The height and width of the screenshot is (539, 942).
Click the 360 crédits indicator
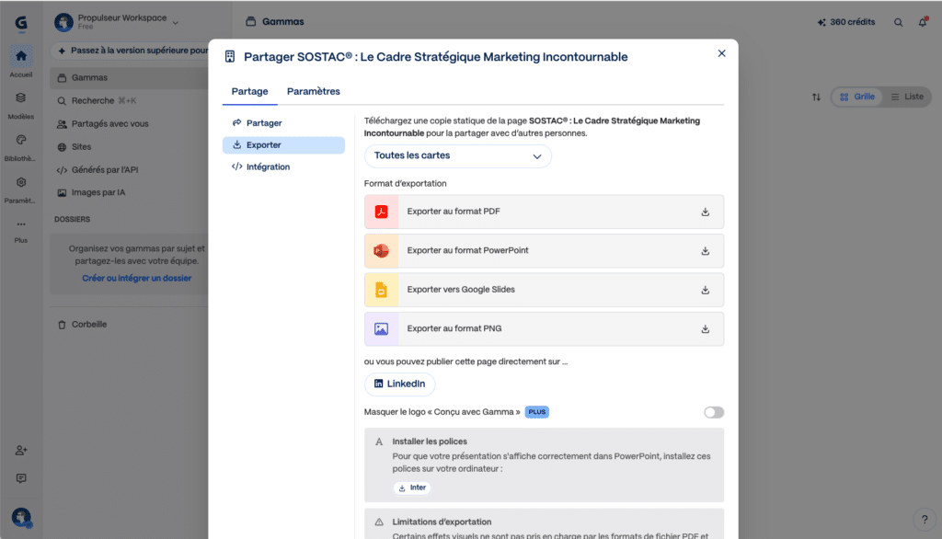tap(846, 22)
